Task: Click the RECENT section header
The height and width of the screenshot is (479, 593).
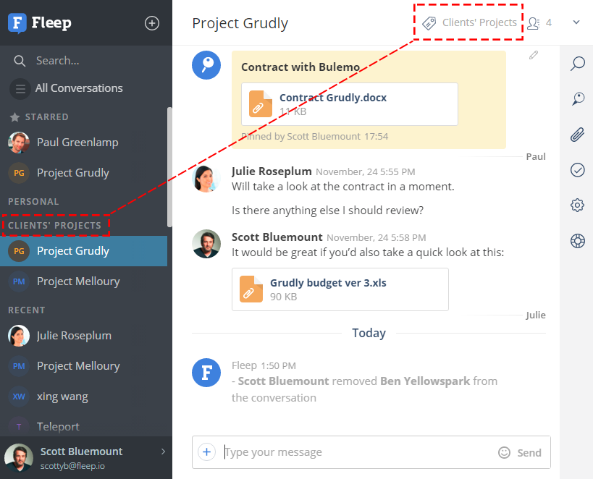Action: (x=27, y=310)
